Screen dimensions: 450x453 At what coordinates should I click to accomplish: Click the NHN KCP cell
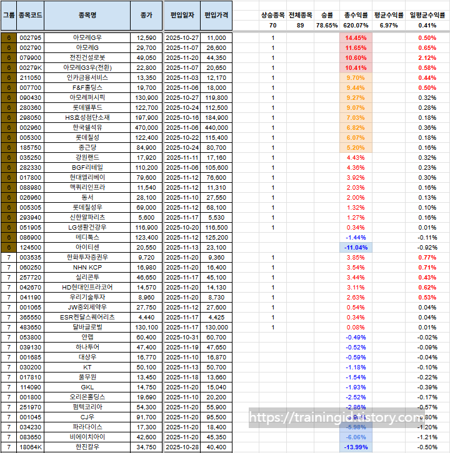87,268
